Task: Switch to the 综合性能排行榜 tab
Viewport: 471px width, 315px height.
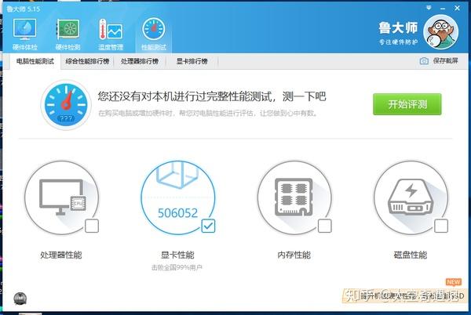Action: pos(87,61)
